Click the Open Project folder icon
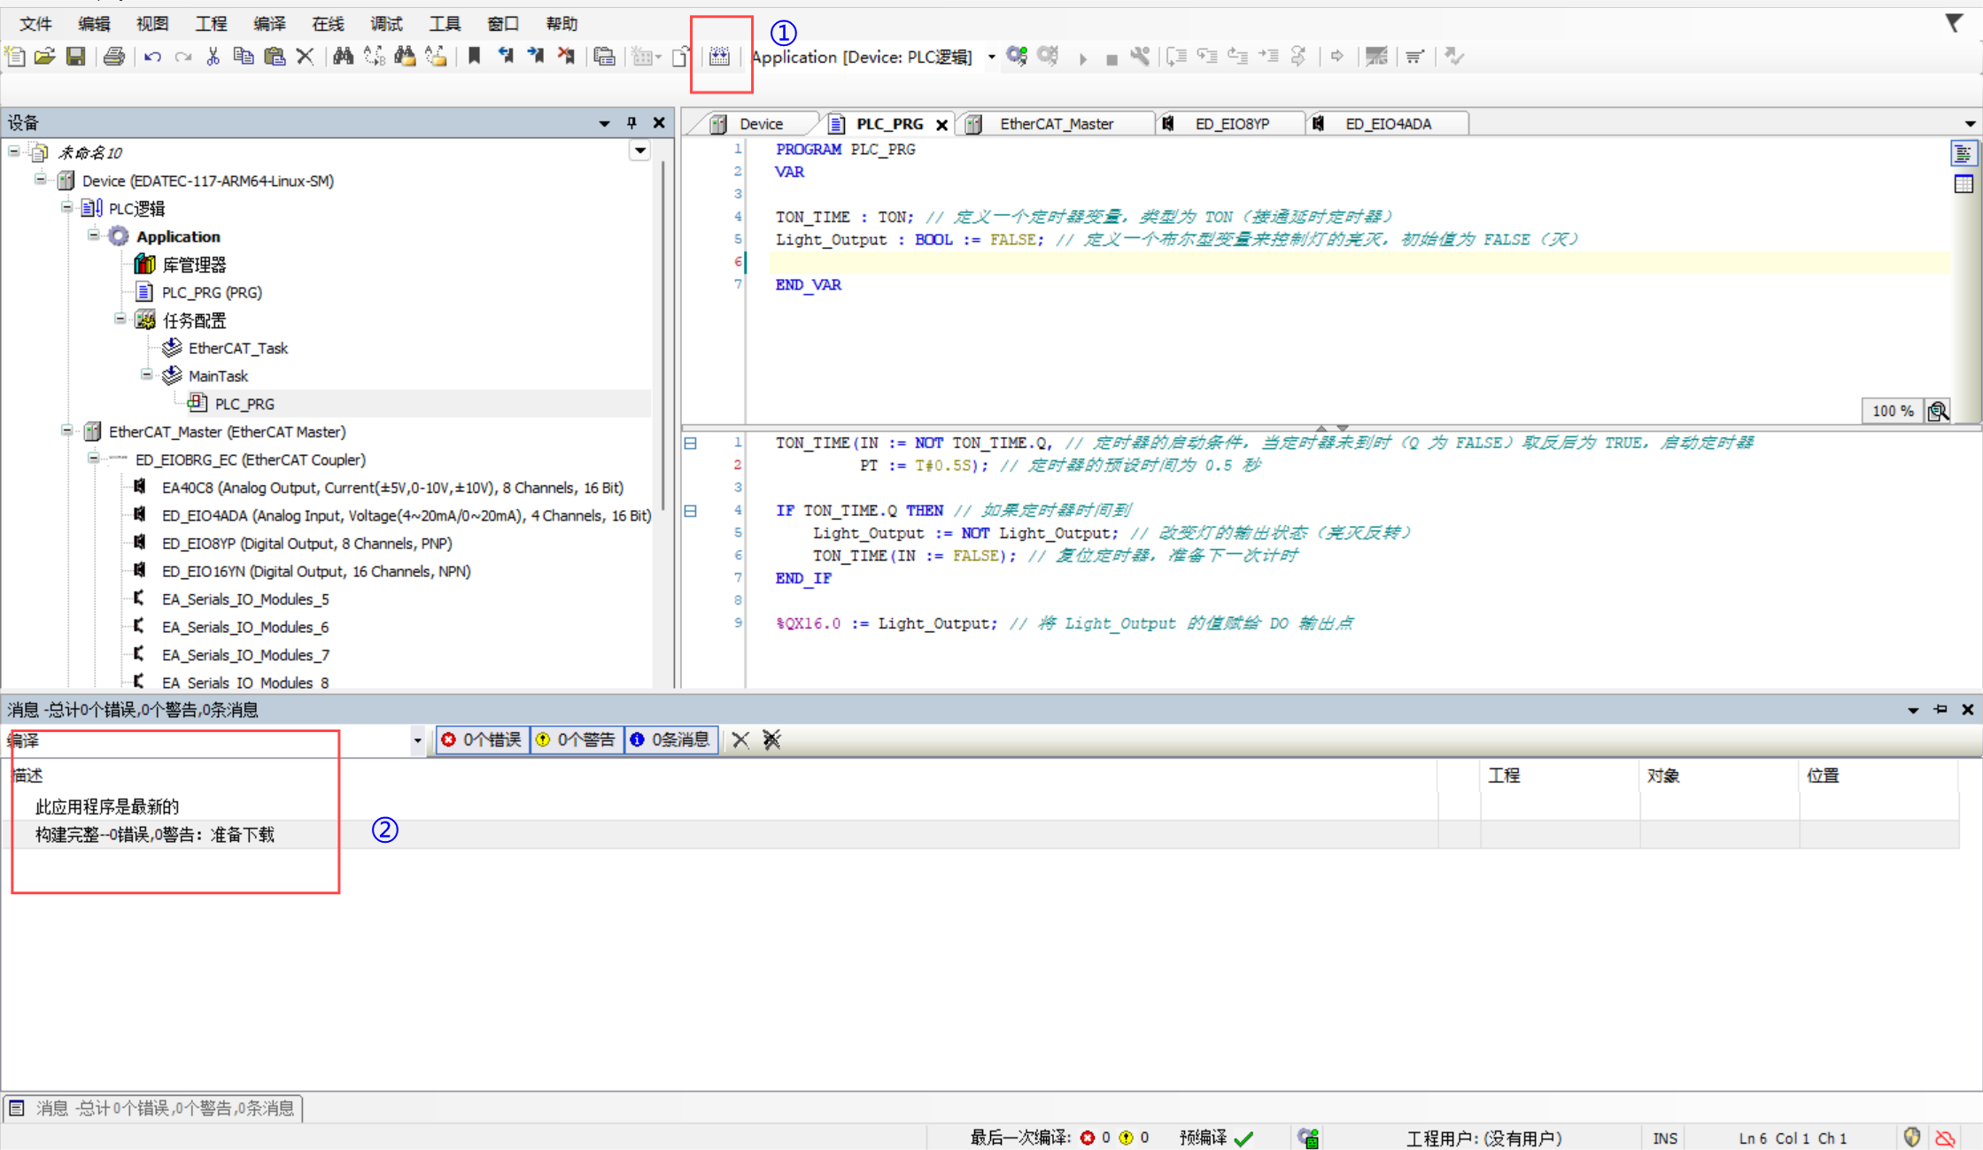 [x=45, y=57]
